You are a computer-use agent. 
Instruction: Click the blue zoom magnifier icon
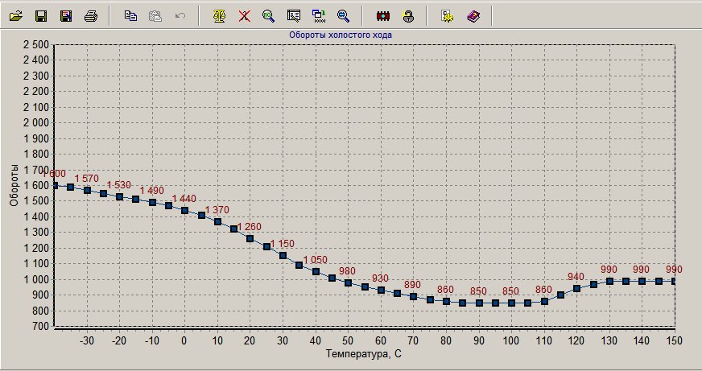click(x=344, y=15)
